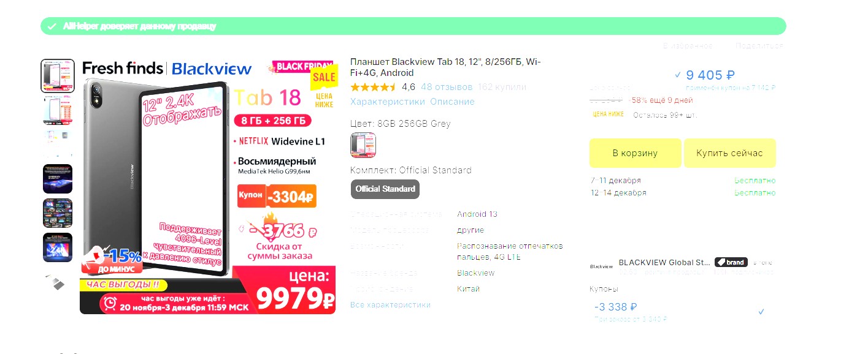Viewport: 849px width, 354px height.
Task: Open the Купоны section
Action: [x=604, y=288]
